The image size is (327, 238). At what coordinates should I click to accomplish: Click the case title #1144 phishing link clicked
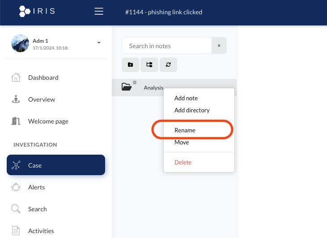coord(164,12)
